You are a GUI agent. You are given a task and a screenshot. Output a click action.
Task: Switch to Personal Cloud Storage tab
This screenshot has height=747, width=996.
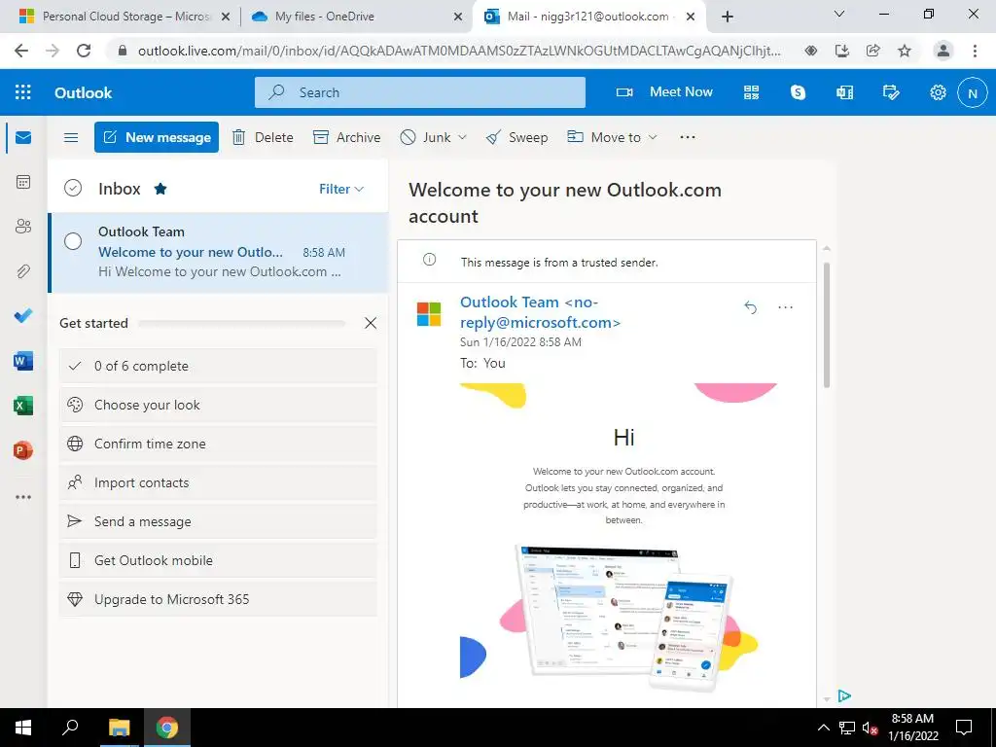(124, 17)
